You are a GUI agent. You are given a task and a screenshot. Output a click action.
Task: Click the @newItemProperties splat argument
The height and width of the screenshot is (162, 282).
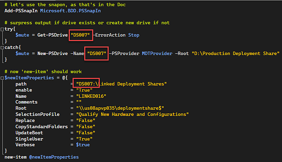[x=54, y=157]
